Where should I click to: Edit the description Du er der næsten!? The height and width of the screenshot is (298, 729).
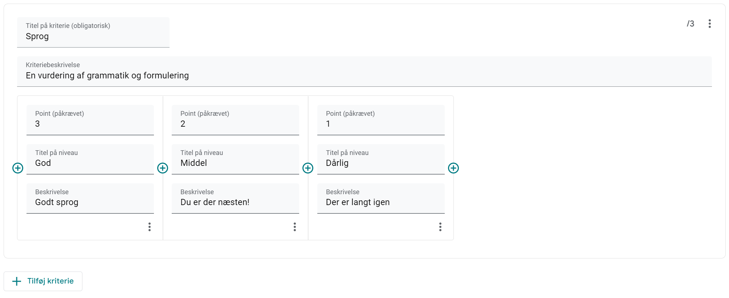tap(235, 202)
